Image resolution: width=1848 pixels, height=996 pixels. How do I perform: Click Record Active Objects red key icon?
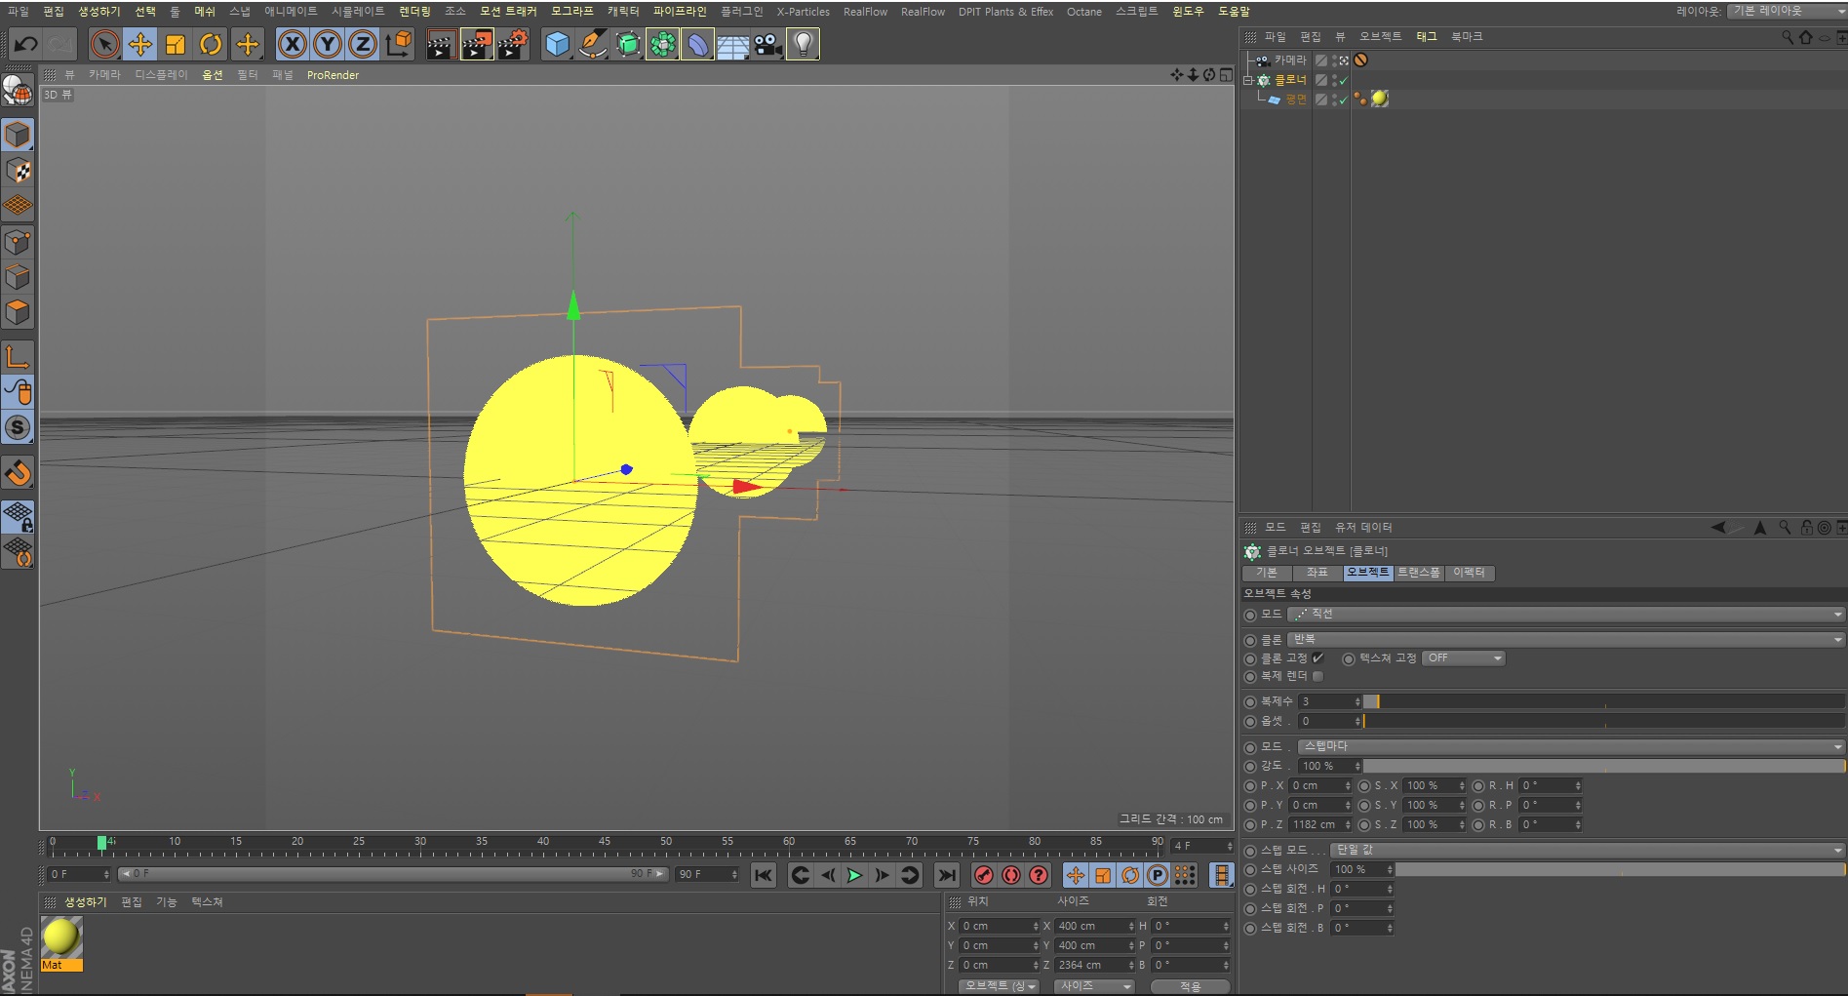(984, 875)
